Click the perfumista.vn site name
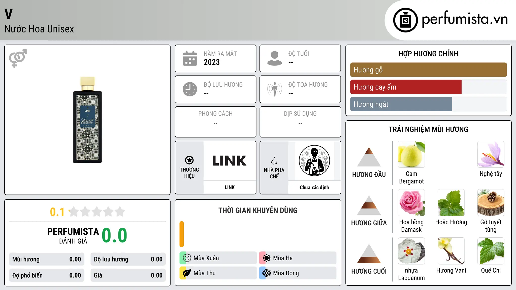This screenshot has height=290, width=516. click(x=465, y=20)
